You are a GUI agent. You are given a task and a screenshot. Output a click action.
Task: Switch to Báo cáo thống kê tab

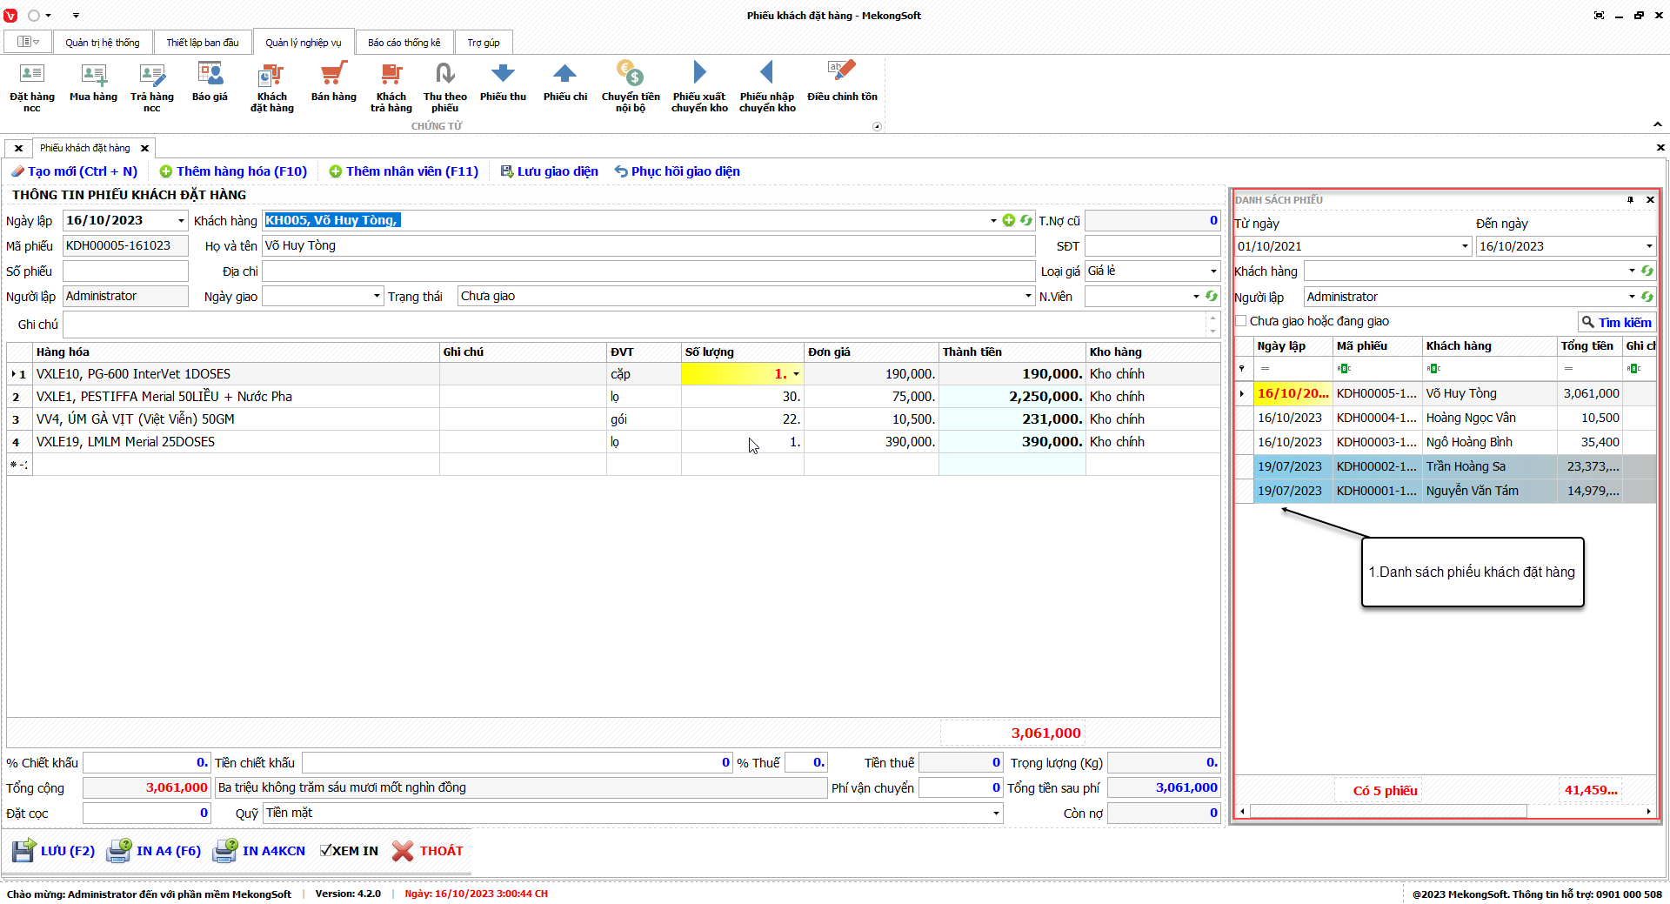(404, 43)
